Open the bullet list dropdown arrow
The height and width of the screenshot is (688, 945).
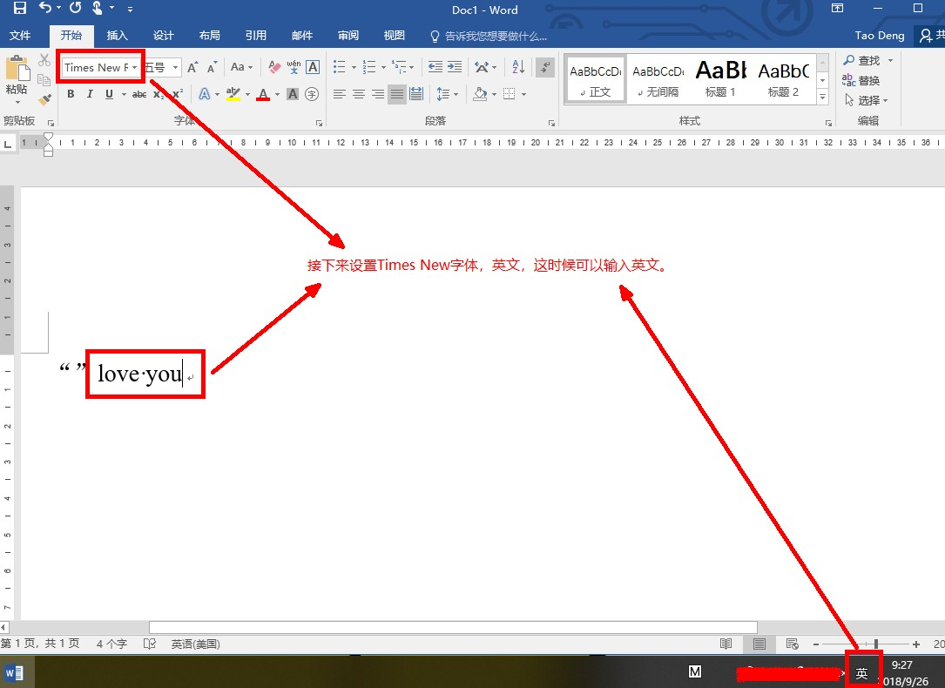pos(354,67)
